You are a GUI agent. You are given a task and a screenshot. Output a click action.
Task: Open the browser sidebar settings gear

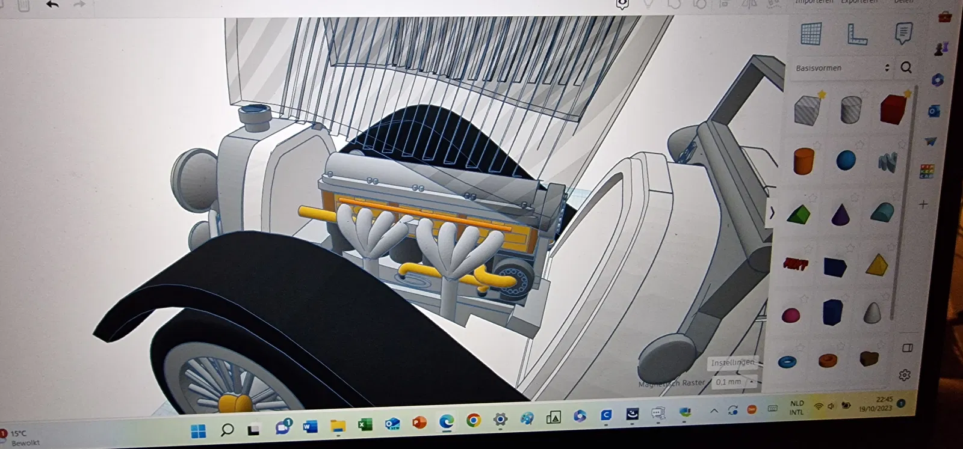[904, 375]
